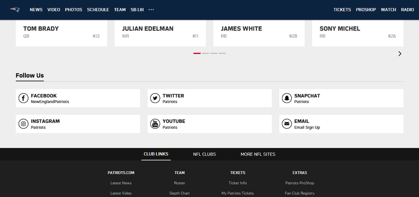419x197 pixels.
Task: Expand the three-dots more menu
Action: tap(151, 9)
